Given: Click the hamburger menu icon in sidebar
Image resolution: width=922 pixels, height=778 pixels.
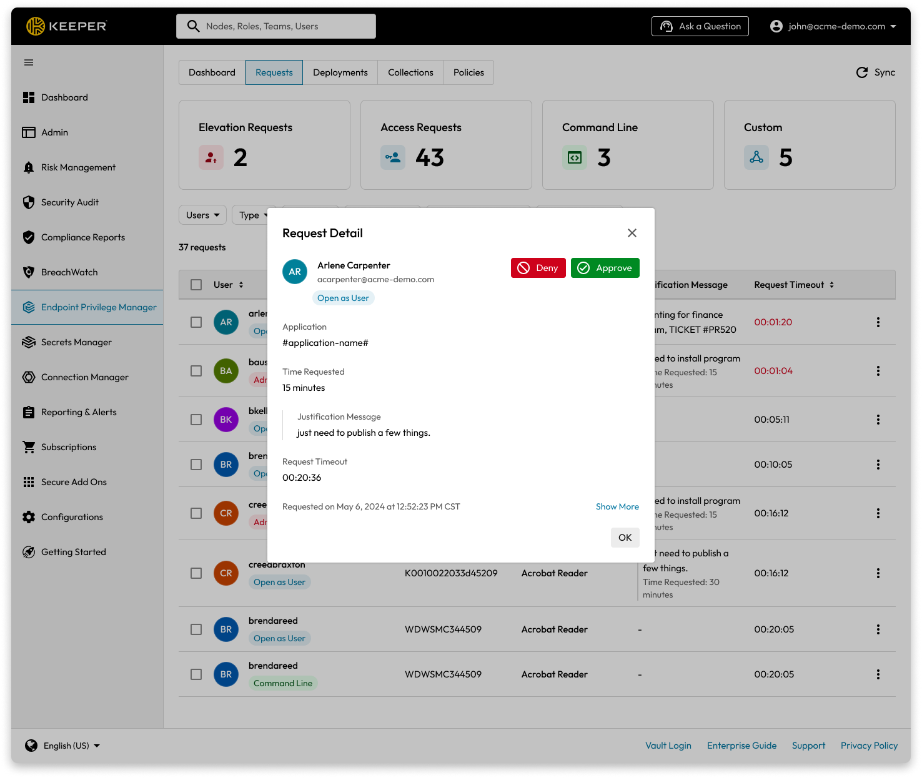Looking at the screenshot, I should 29,62.
